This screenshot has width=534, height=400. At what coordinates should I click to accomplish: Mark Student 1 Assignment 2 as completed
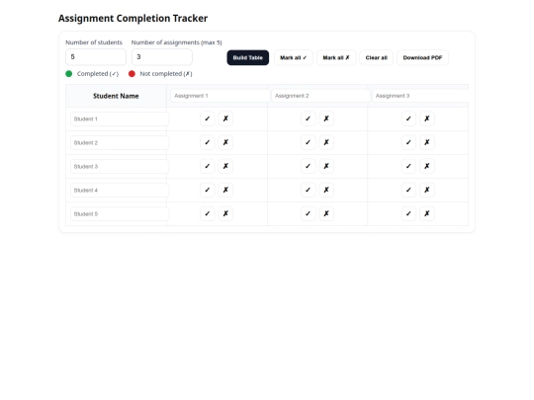point(308,119)
